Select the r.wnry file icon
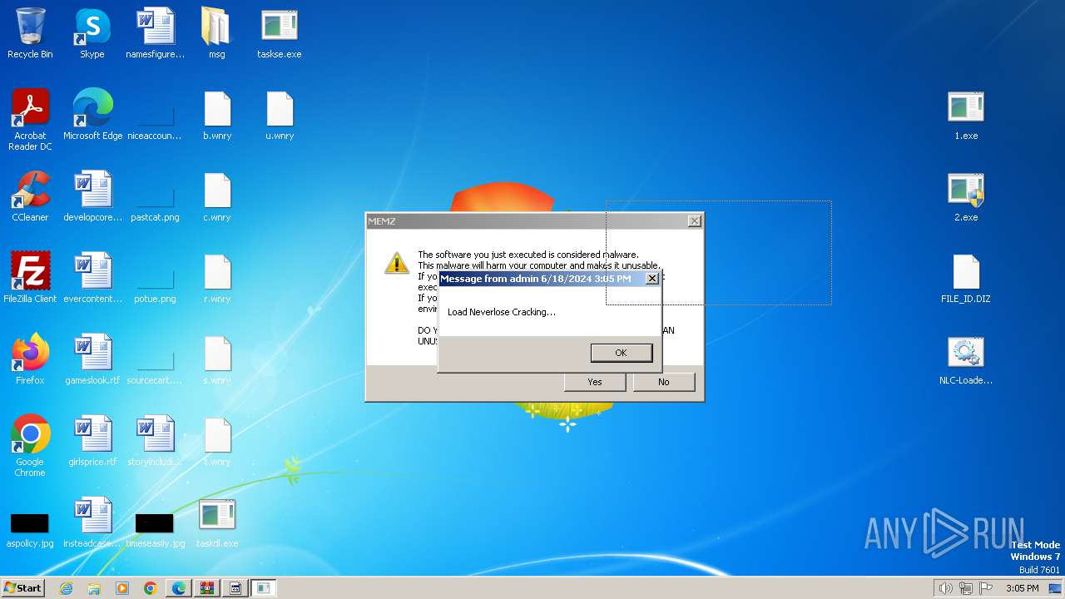The height and width of the screenshot is (599, 1065). tap(217, 278)
